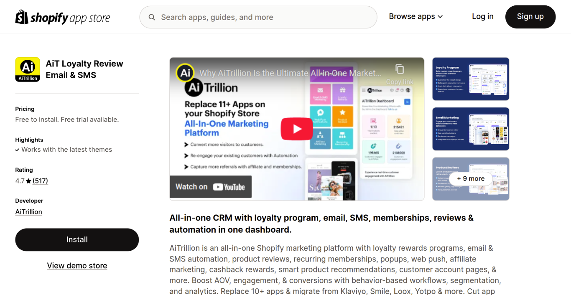
Task: Click the Sign up button
Action: [x=530, y=17]
